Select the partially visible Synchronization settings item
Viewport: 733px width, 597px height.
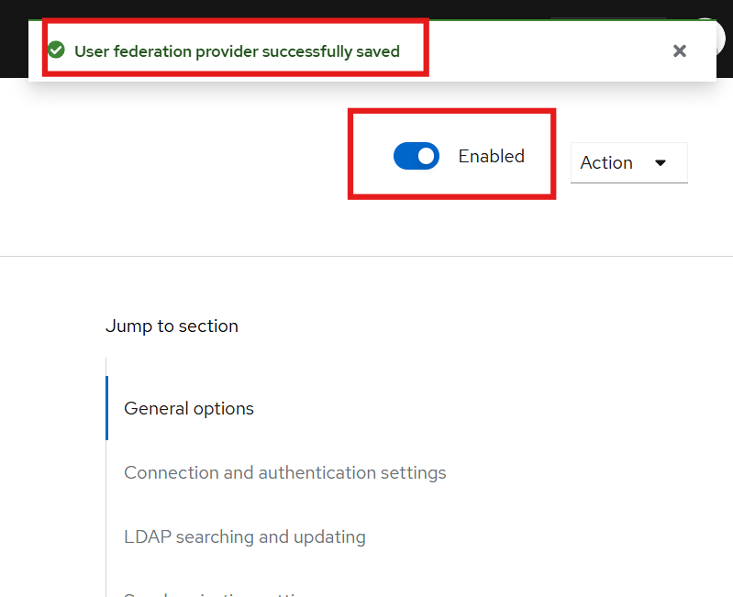click(220, 593)
